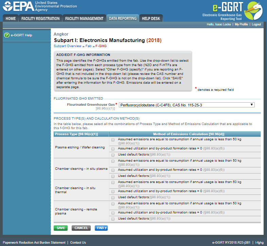Click the CANCEL button
The image size is (267, 246).
pyautogui.click(x=81, y=228)
